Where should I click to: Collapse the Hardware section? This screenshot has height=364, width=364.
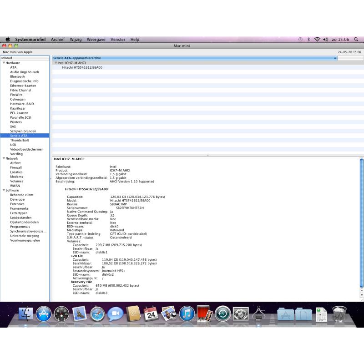[x=4, y=63]
